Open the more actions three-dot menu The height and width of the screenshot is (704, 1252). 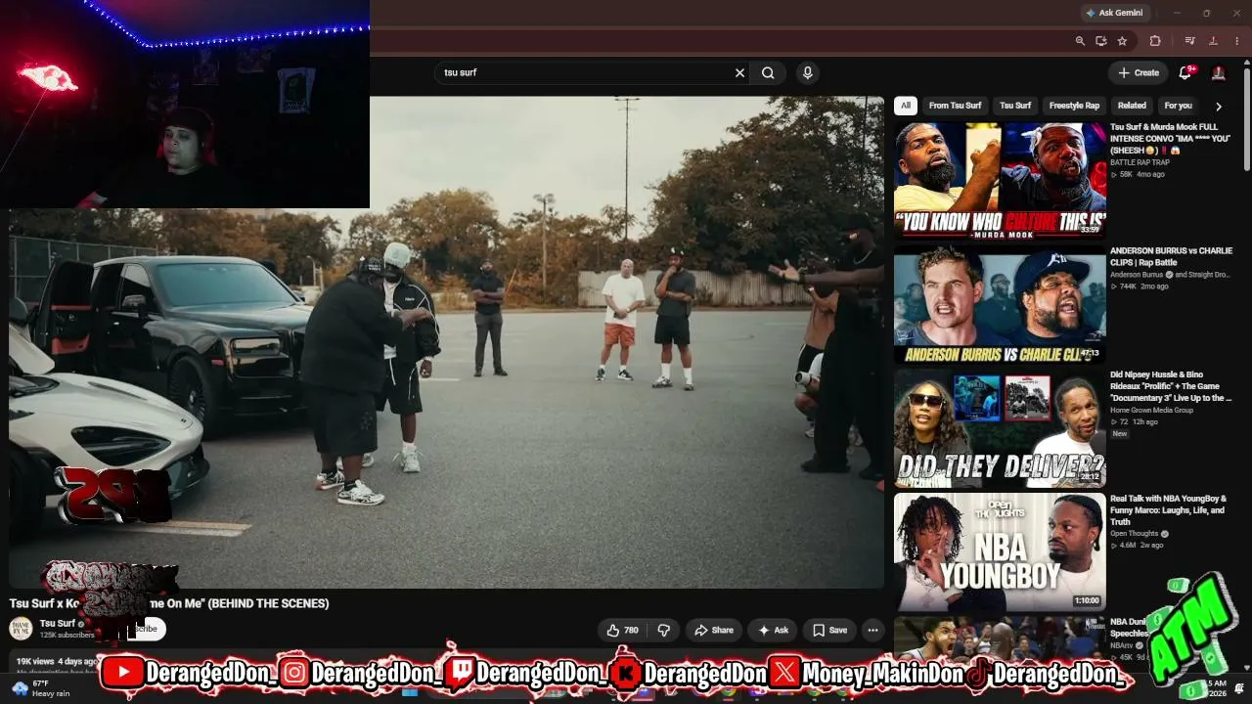[x=872, y=631]
